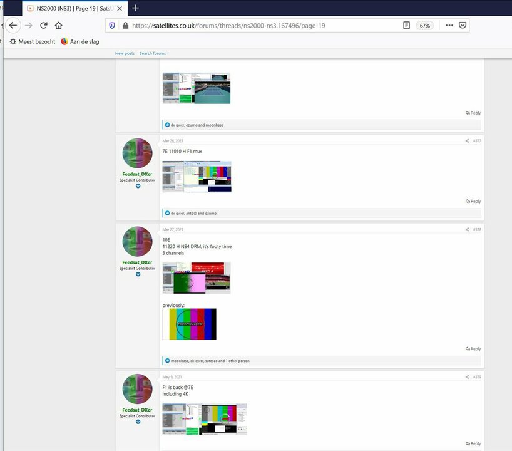Click the Firefox Home button
Screen dimensions: 512x451
coord(59,26)
